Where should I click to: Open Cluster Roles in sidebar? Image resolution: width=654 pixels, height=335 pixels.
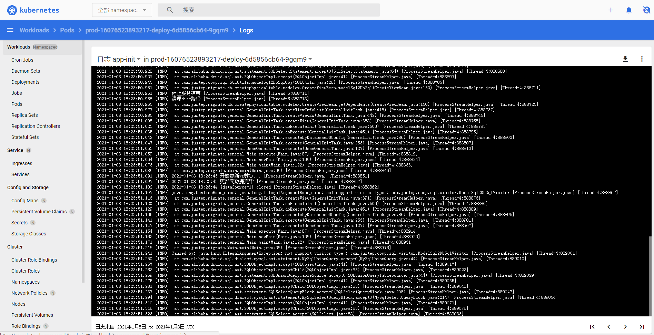[x=26, y=271]
